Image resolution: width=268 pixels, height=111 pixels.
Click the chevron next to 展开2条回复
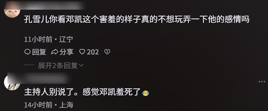[81, 65]
